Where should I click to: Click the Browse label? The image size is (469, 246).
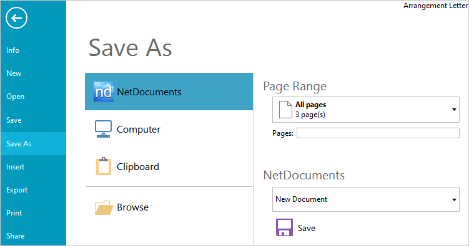pyautogui.click(x=132, y=207)
